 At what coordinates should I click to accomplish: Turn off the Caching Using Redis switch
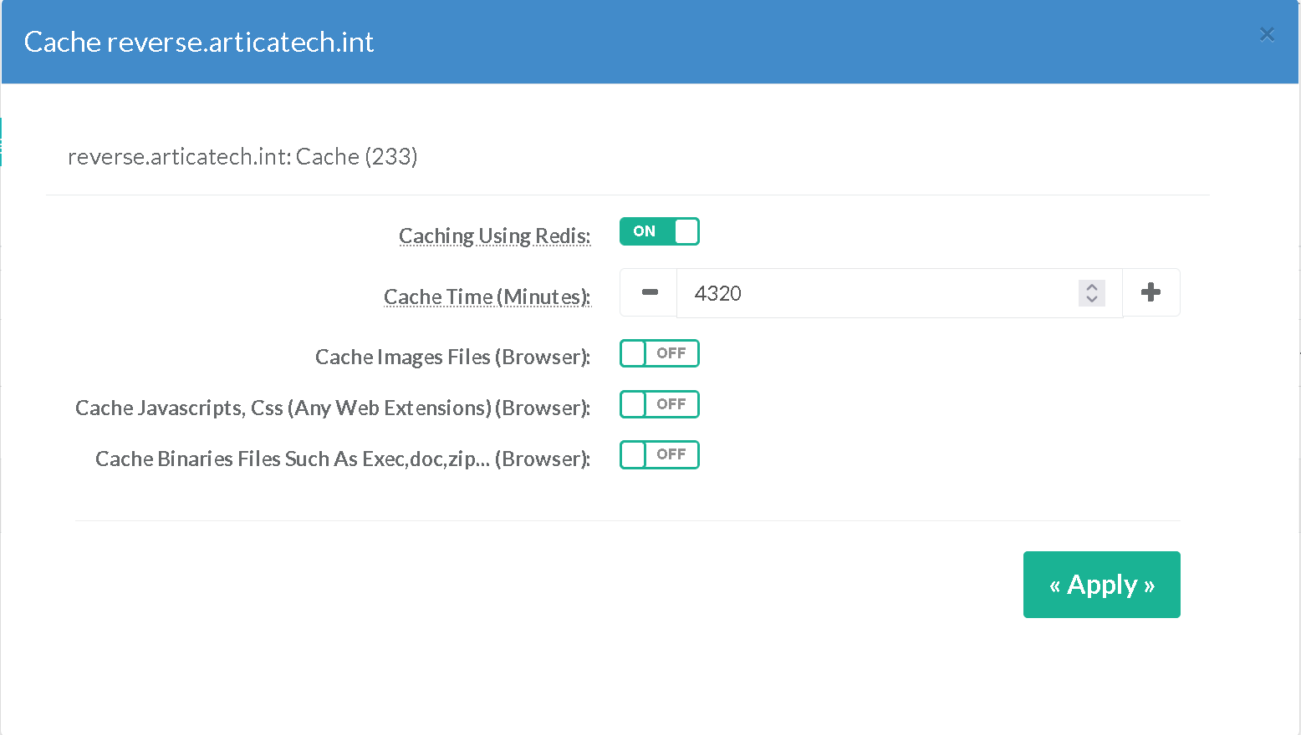pos(659,231)
